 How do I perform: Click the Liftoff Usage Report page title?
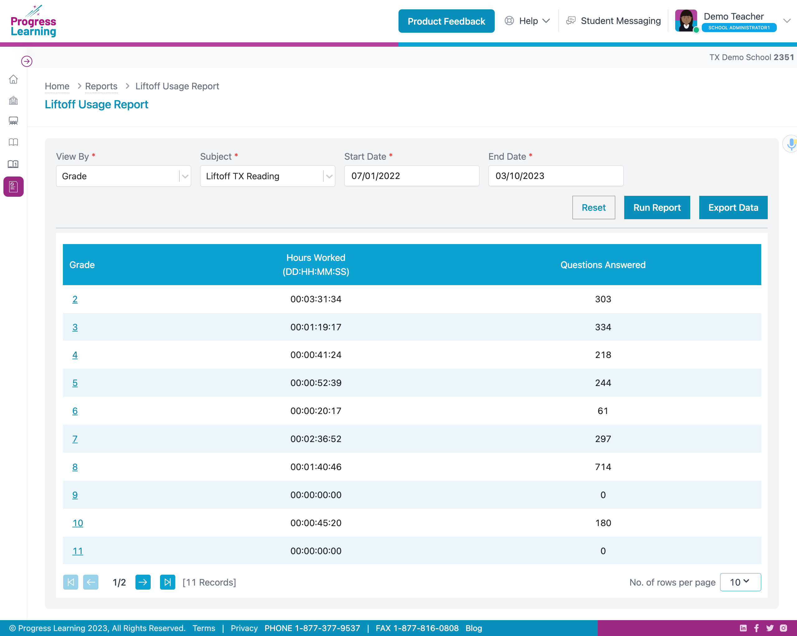[97, 105]
